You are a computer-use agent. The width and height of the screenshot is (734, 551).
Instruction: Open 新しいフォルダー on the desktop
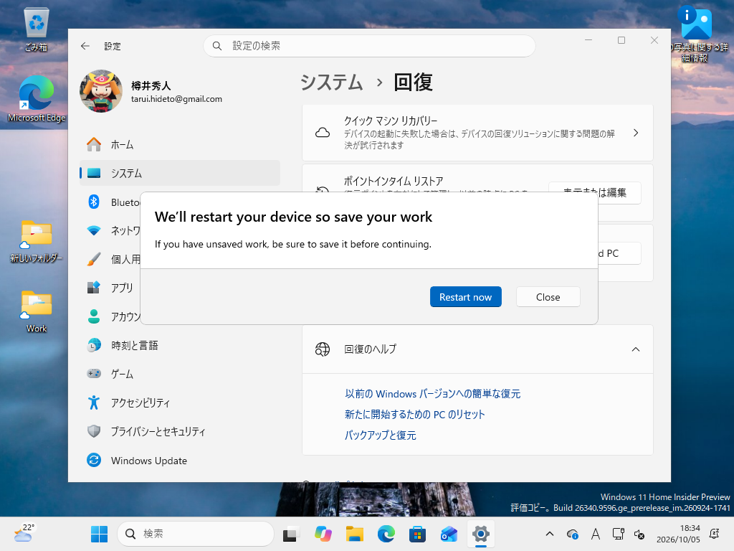coord(36,241)
